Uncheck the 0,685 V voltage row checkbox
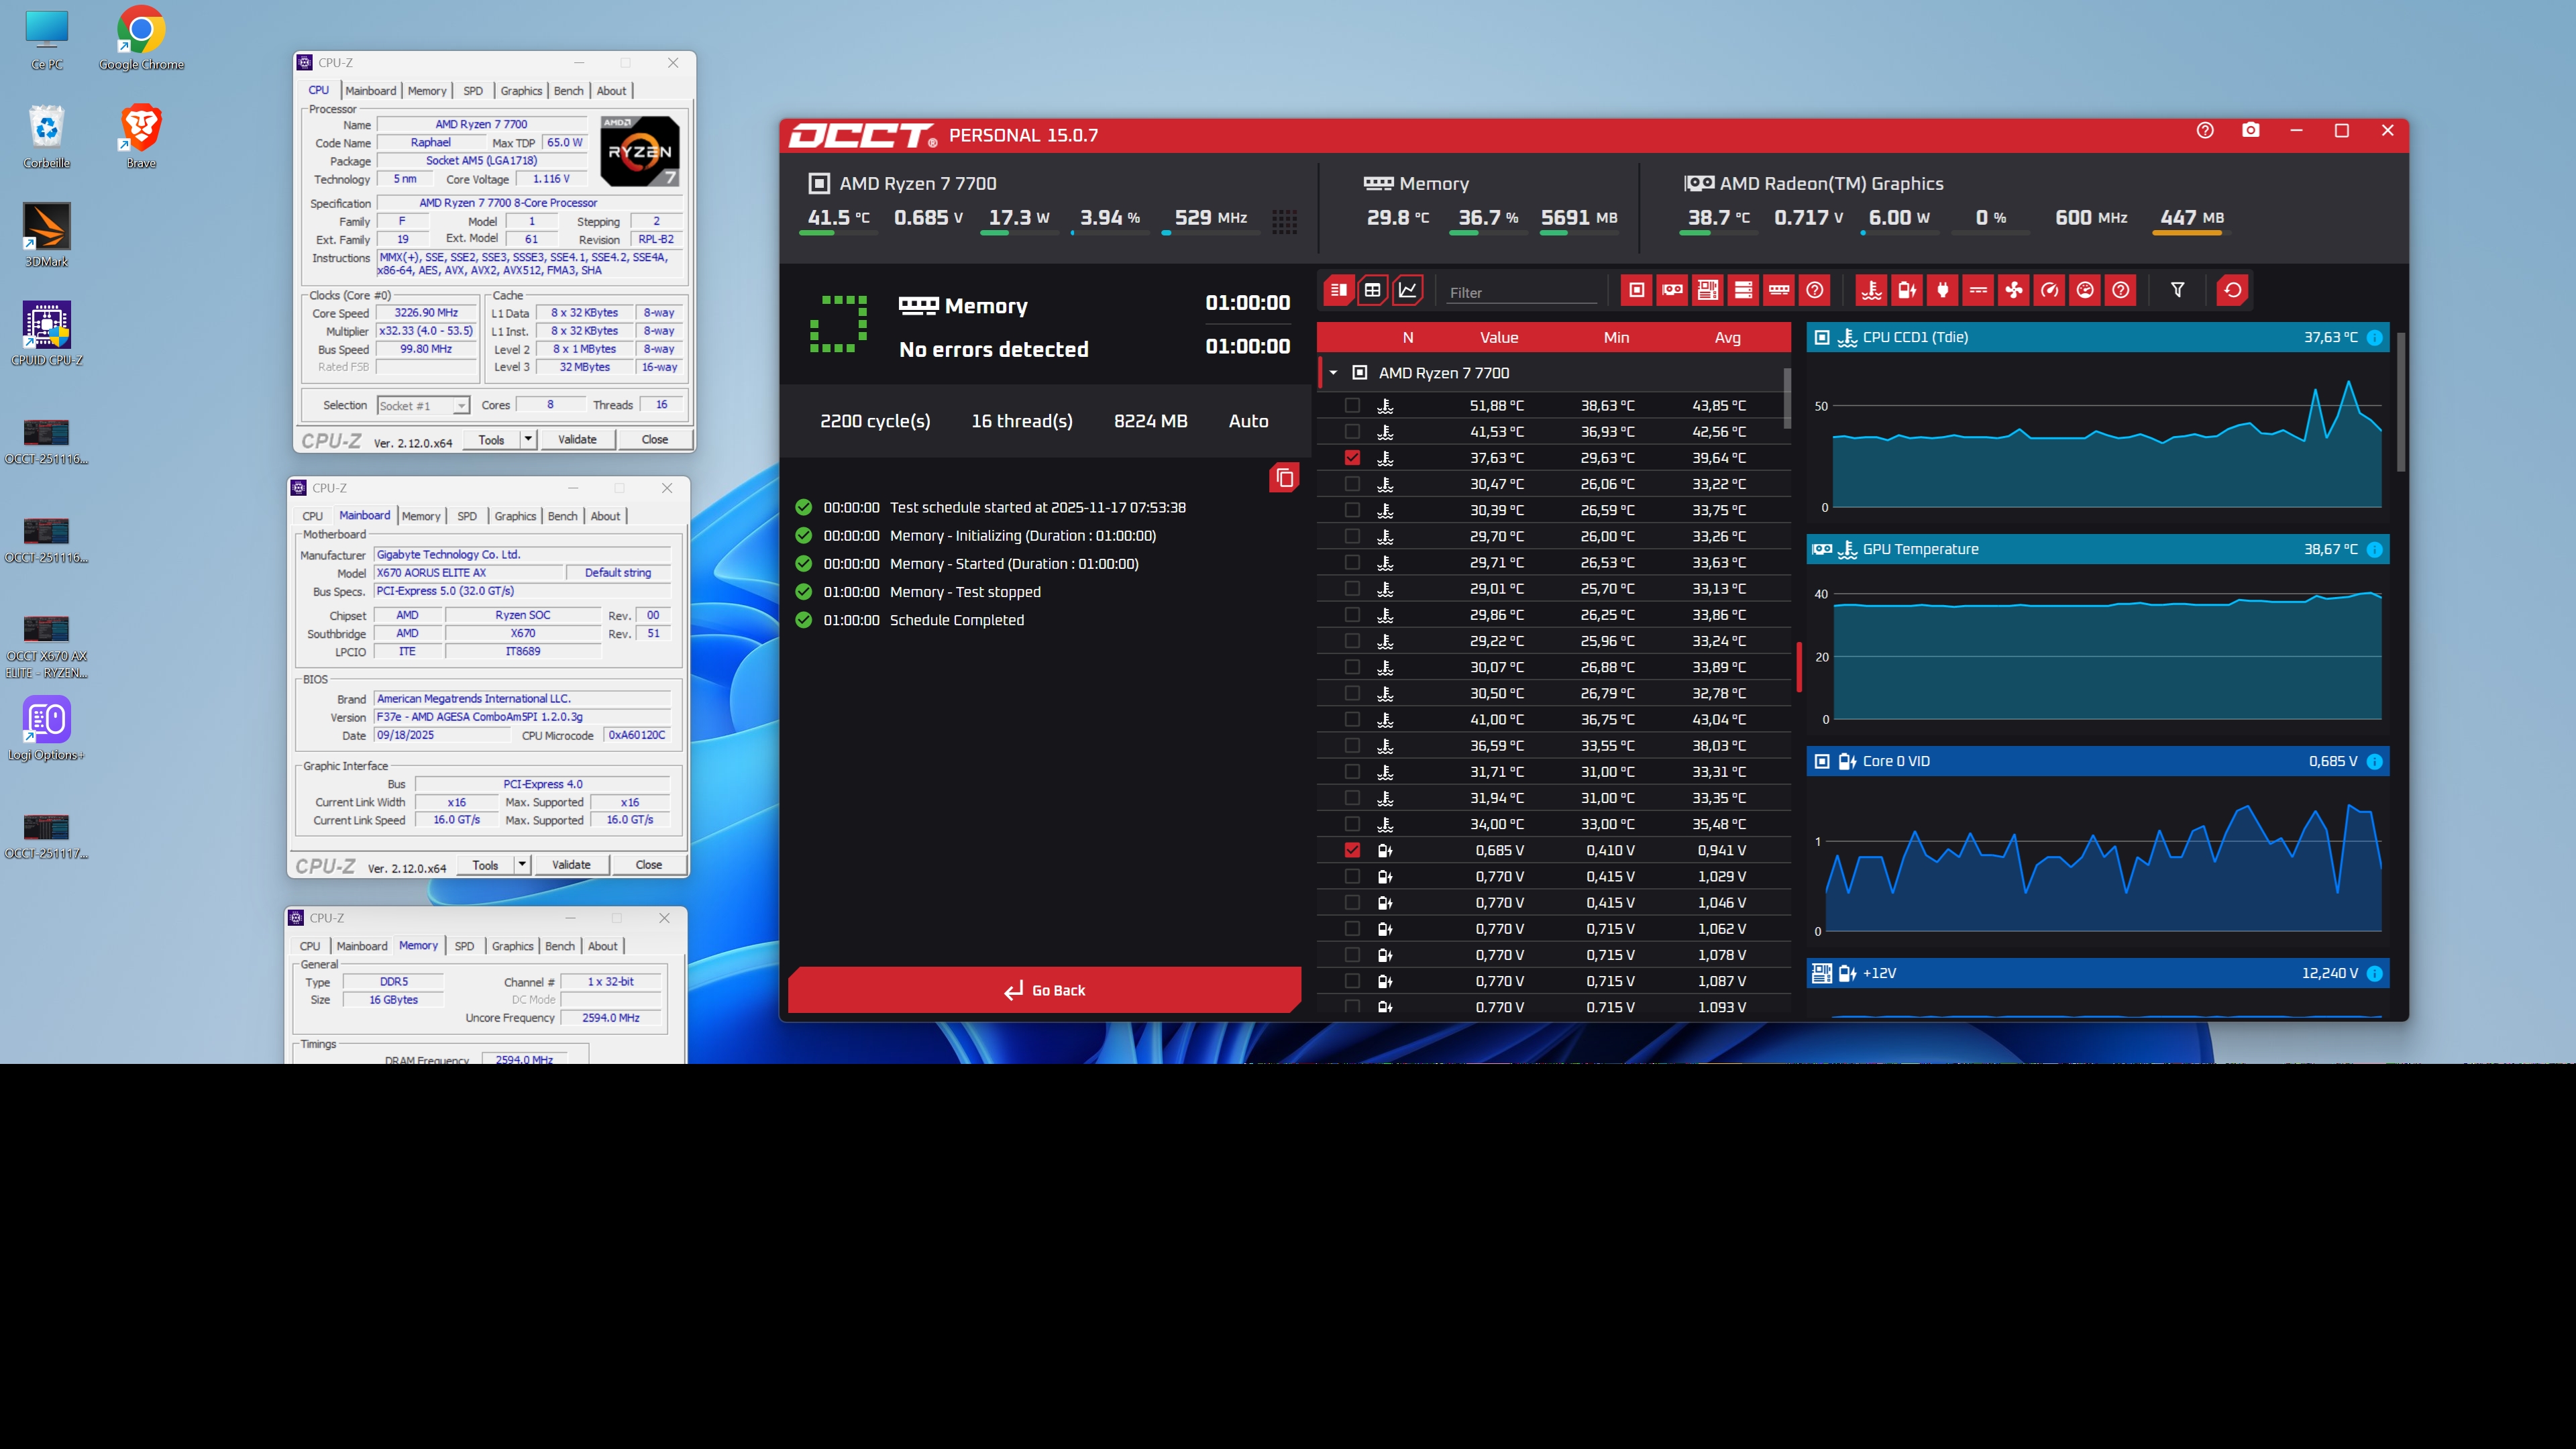Screen dimensions: 2576x1449 coord(1352,850)
